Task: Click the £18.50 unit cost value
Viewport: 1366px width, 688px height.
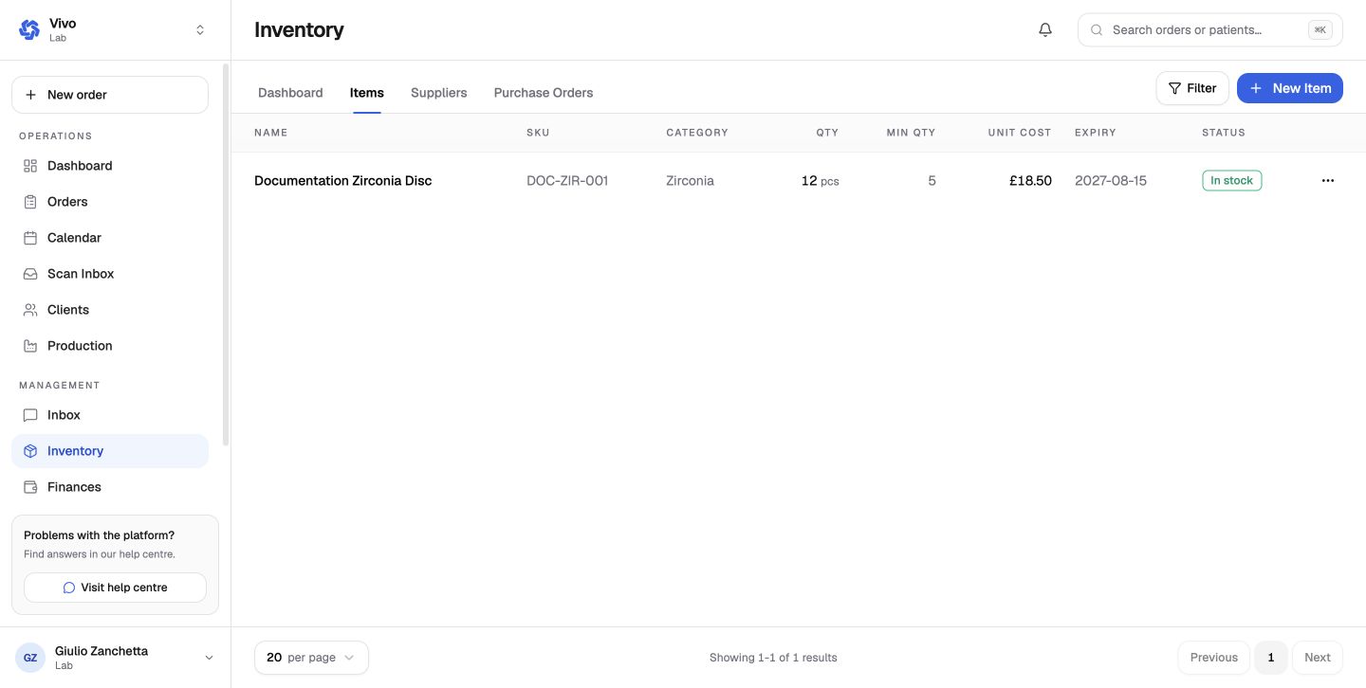Action: point(1030,181)
